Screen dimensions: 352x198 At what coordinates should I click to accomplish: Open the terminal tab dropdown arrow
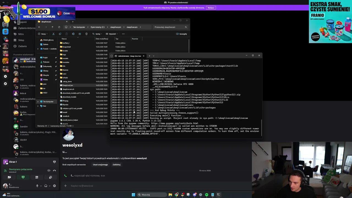(153, 56)
